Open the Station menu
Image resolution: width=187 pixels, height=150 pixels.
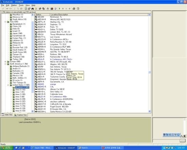(x=14, y=5)
